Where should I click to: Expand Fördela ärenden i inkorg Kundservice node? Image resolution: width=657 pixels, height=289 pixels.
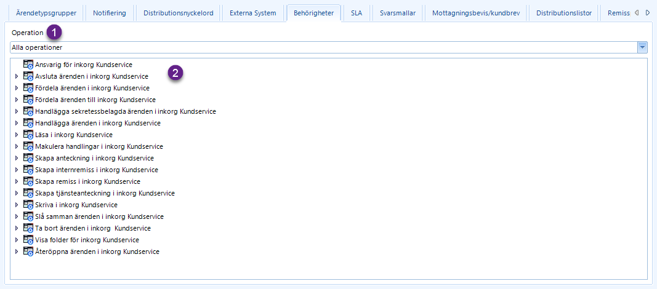17,89
